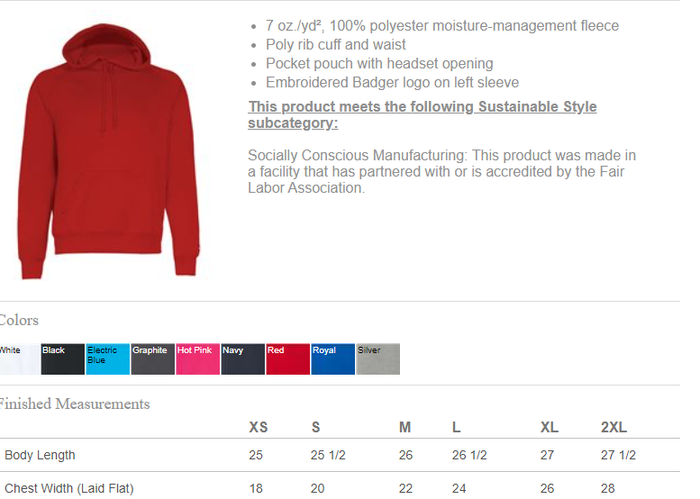Open the Sustainable Style subcategory link
This screenshot has width=700, height=499.
pos(423,114)
